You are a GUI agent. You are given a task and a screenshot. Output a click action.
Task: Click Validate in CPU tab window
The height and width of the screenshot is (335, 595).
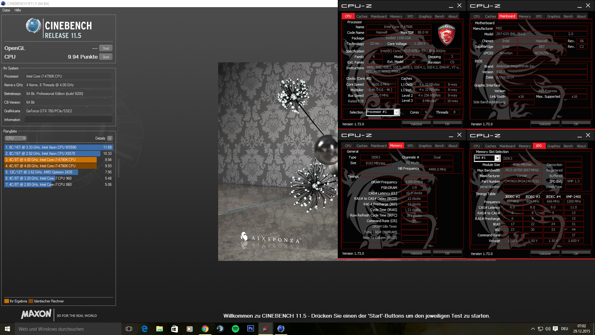point(416,124)
